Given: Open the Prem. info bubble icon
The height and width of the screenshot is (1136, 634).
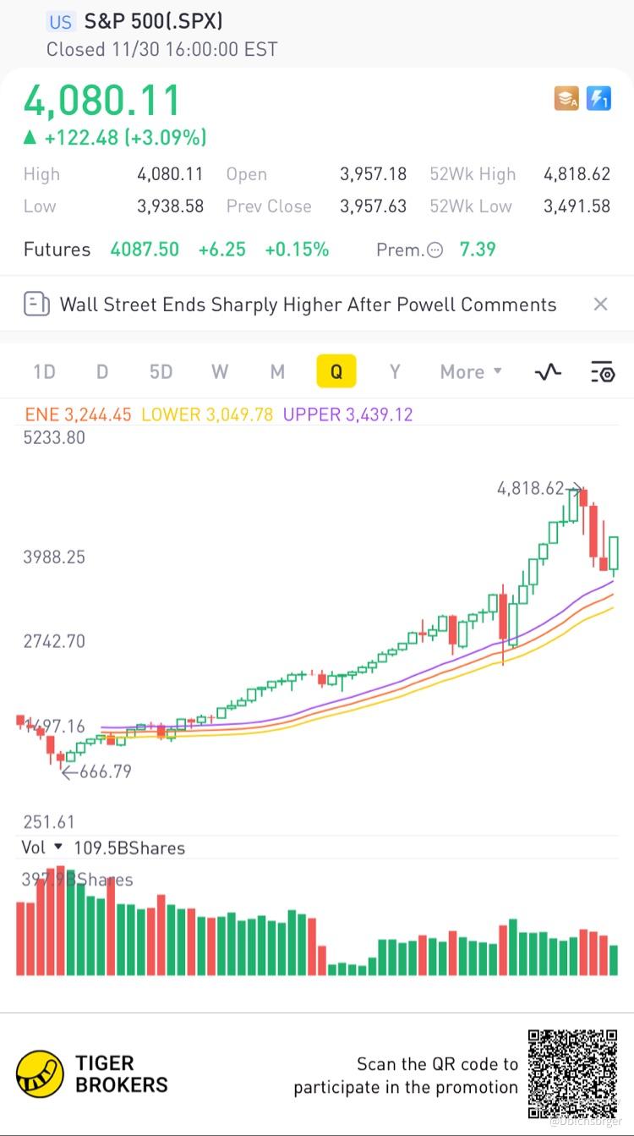Looking at the screenshot, I should pyautogui.click(x=435, y=250).
